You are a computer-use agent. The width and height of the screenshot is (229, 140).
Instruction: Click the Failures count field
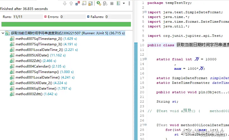tap(118, 17)
